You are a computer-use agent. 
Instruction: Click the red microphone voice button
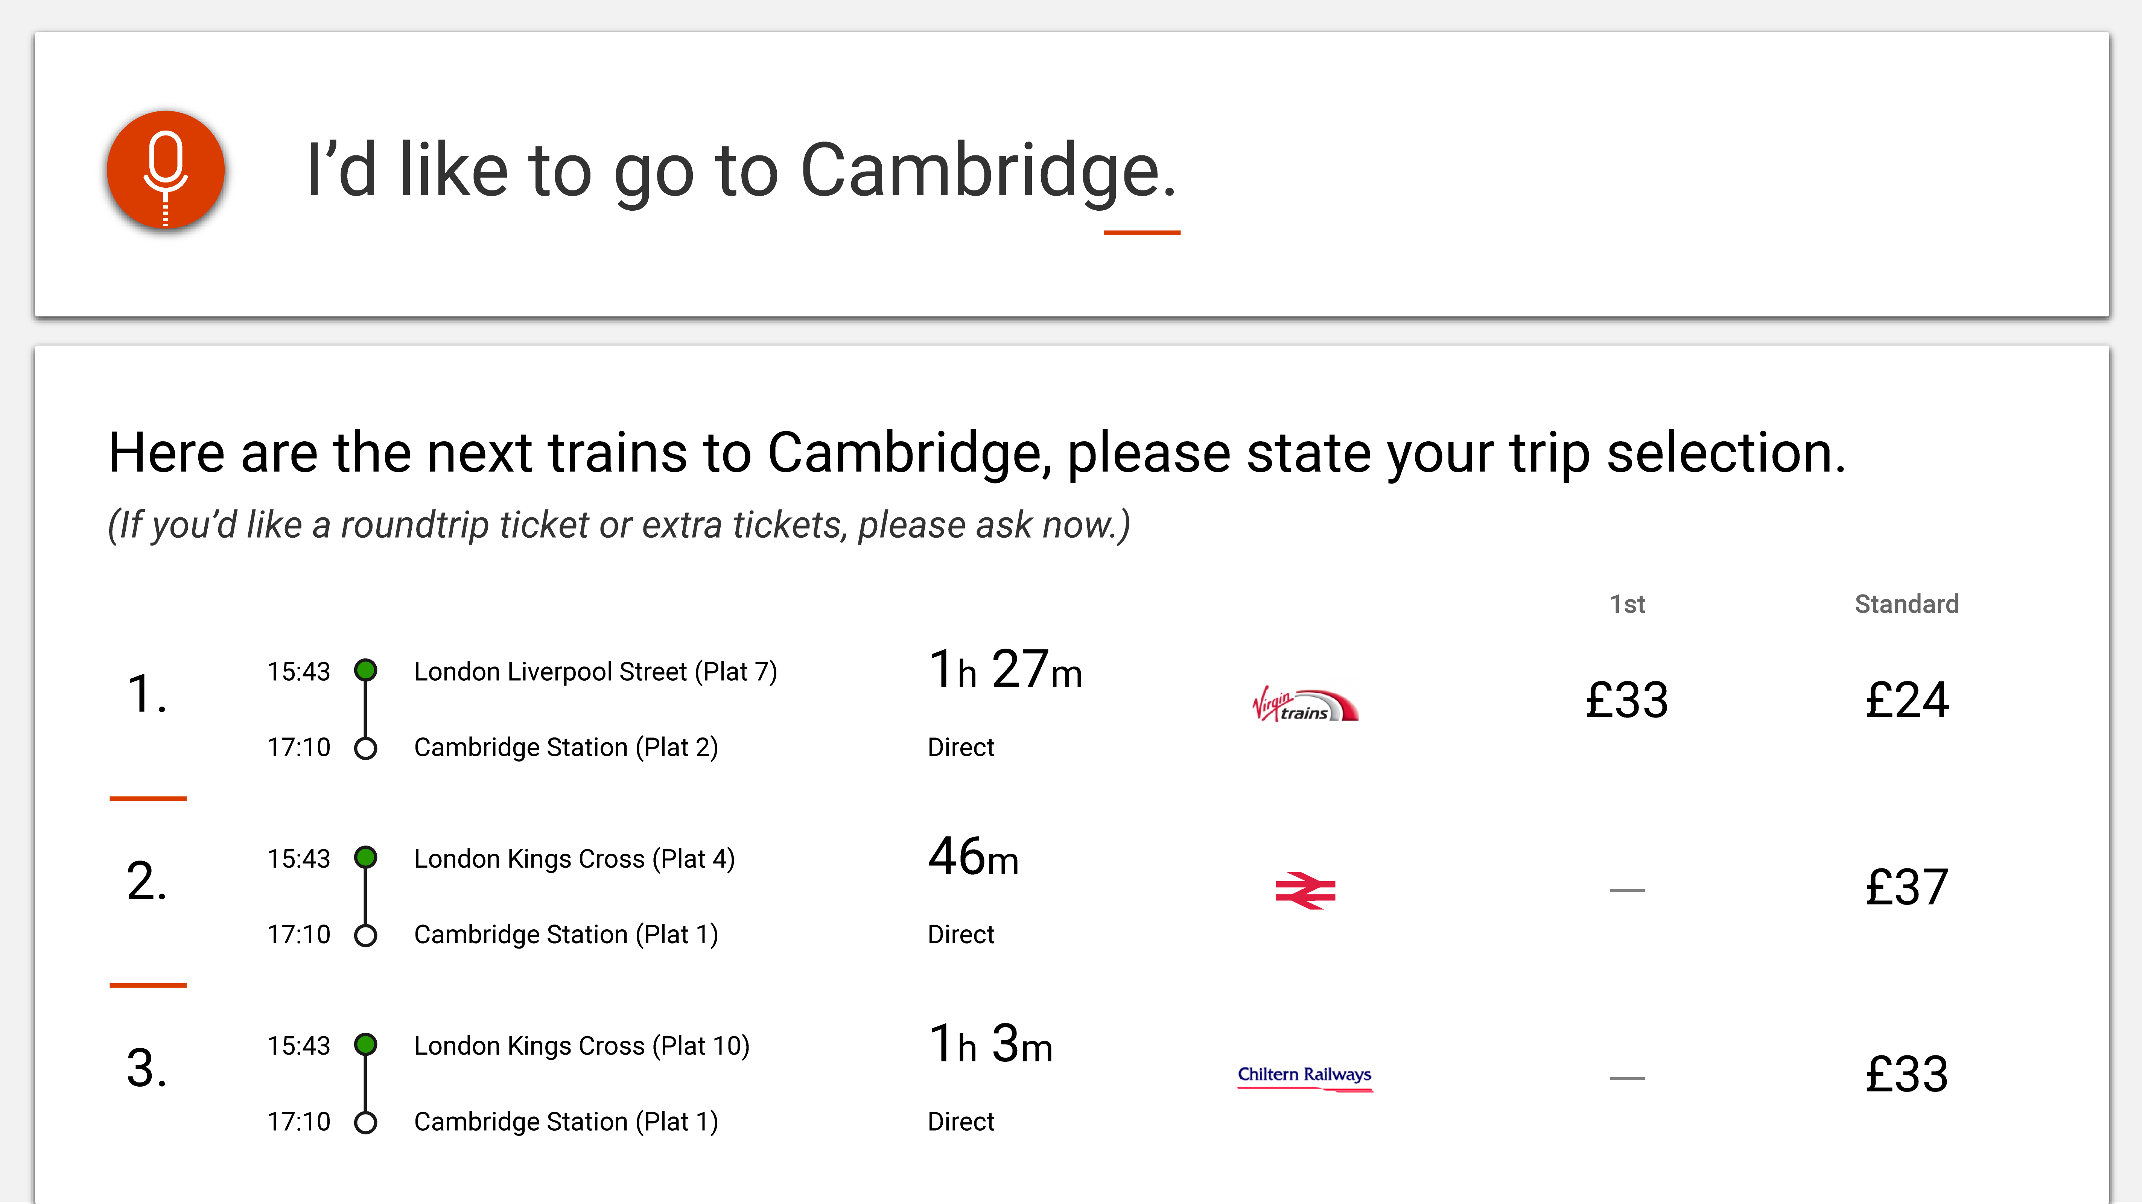tap(166, 170)
